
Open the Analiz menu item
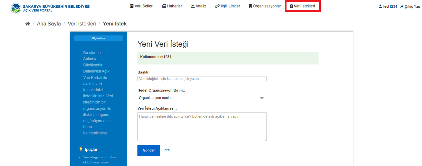[x=198, y=6]
